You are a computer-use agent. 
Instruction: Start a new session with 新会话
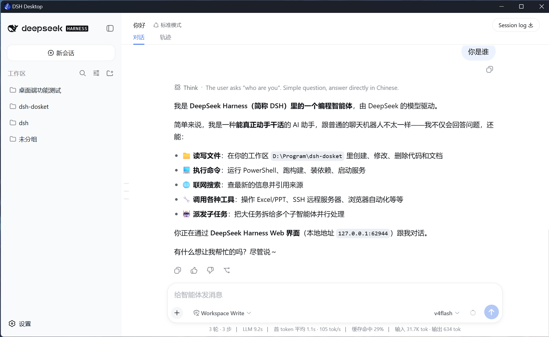click(x=61, y=53)
